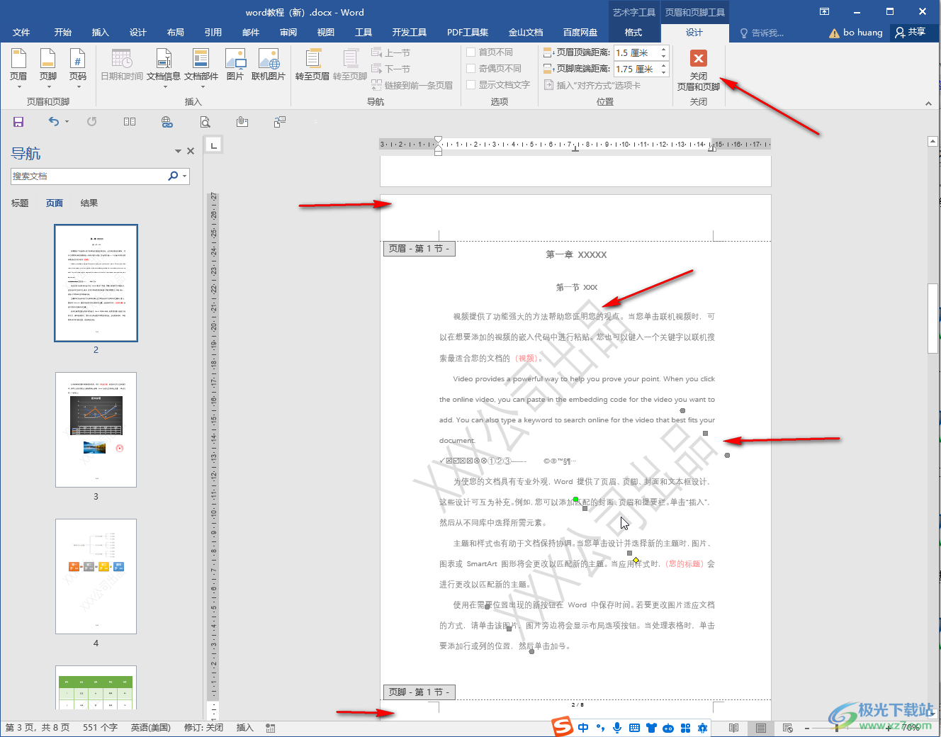Click into the 搜索文档 search box
The width and height of the screenshot is (941, 737).
point(89,176)
